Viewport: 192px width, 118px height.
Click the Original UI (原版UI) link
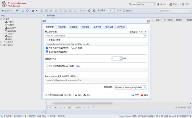pos(174,5)
